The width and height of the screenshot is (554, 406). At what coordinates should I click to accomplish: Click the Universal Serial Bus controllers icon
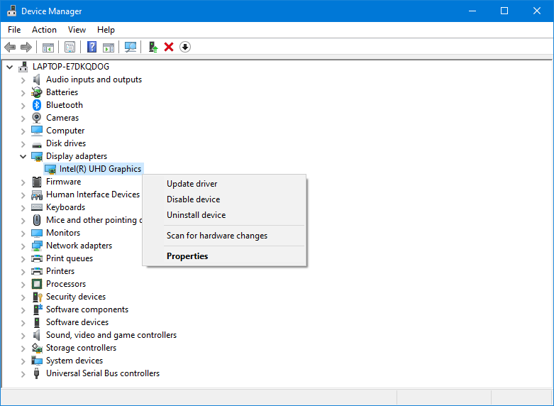[x=36, y=373]
